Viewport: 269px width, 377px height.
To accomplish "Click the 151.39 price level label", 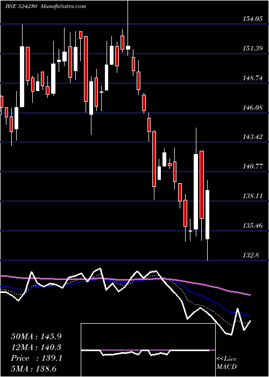I will coord(252,48).
